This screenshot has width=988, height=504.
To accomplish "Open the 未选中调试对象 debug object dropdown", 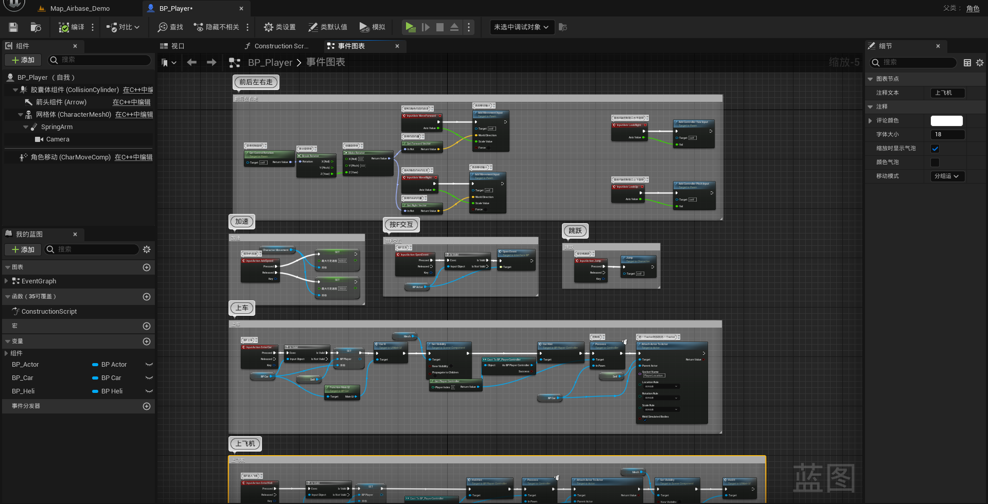I will (522, 27).
